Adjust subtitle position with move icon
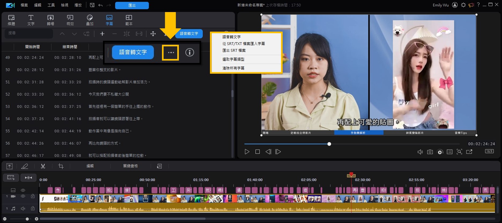The image size is (502, 223). (153, 34)
